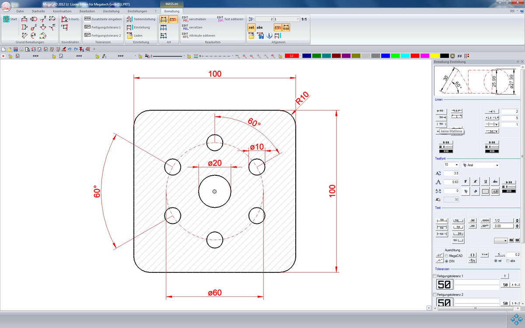Expand the font size 10 dropdown

(456, 165)
